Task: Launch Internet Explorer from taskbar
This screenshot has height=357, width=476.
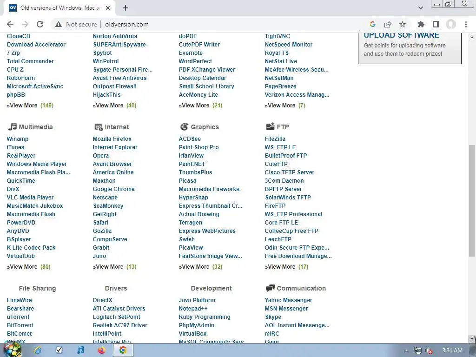Action: pyautogui.click(x=38, y=350)
